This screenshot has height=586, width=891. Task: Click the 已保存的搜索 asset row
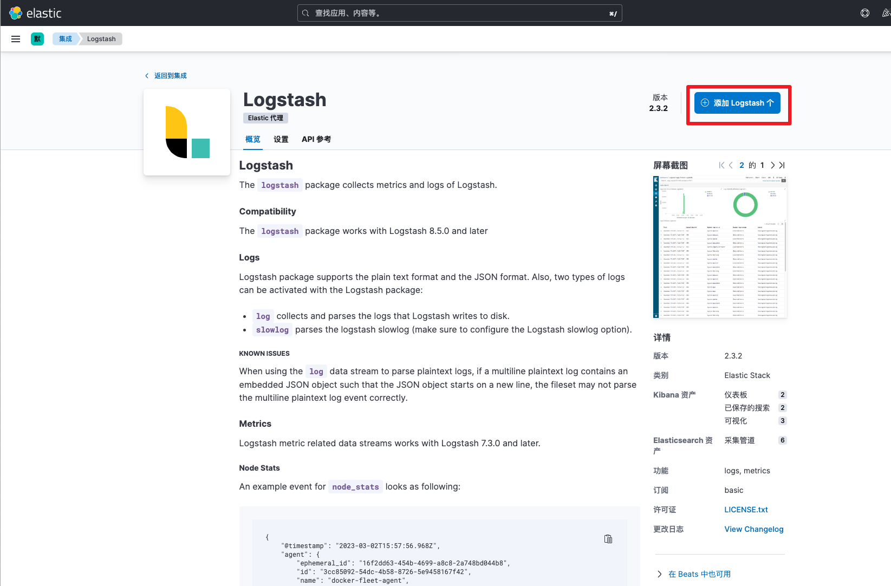click(x=755, y=408)
